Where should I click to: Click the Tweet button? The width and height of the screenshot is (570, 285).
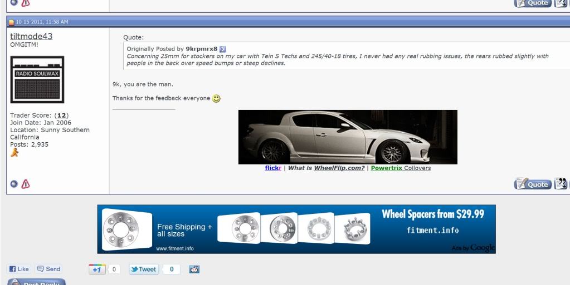click(x=144, y=269)
